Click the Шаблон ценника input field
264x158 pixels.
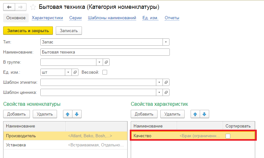tap(98, 93)
